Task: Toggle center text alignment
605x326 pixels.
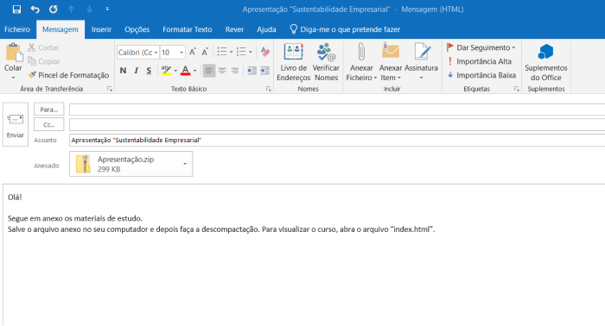Action: coord(222,71)
